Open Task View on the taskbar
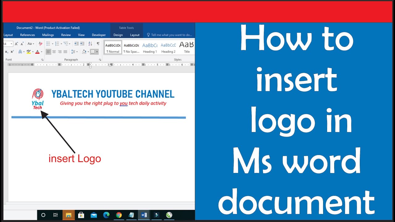Image resolution: width=395 pixels, height=222 pixels. [x=56, y=215]
